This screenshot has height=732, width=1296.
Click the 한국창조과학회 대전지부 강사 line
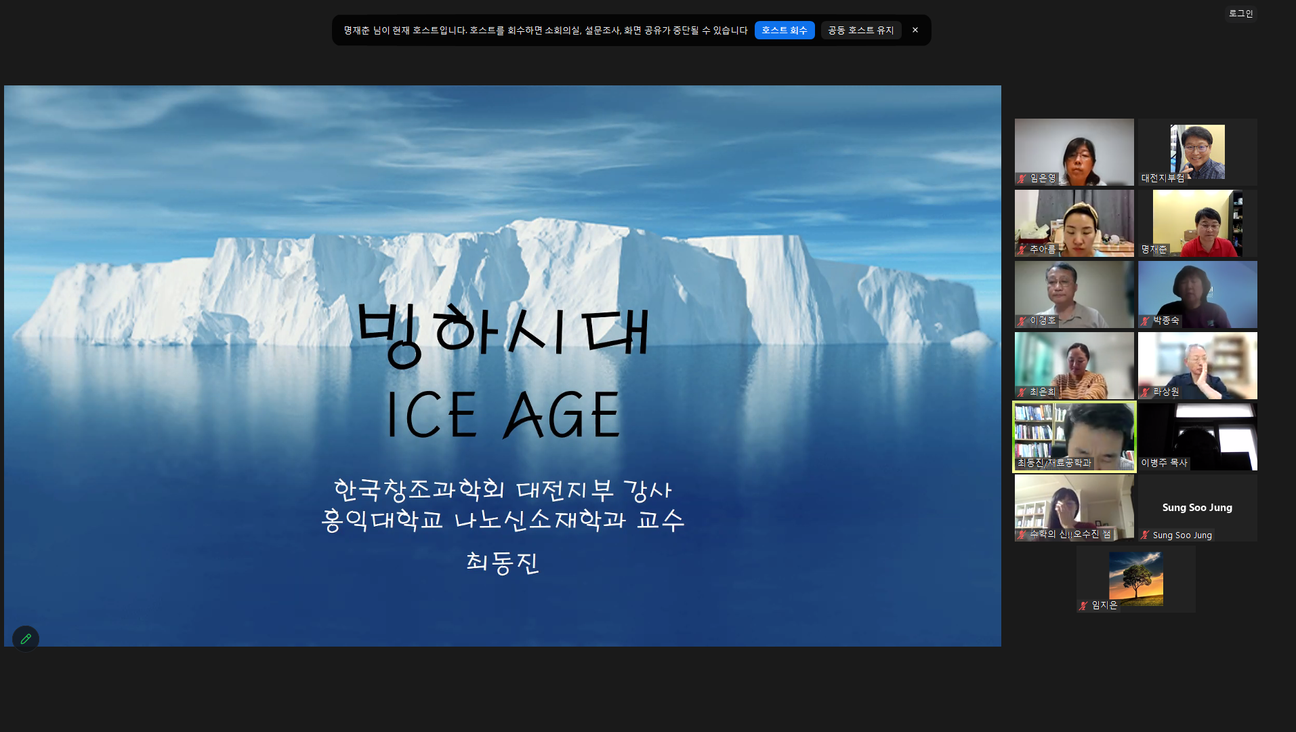pos(503,489)
